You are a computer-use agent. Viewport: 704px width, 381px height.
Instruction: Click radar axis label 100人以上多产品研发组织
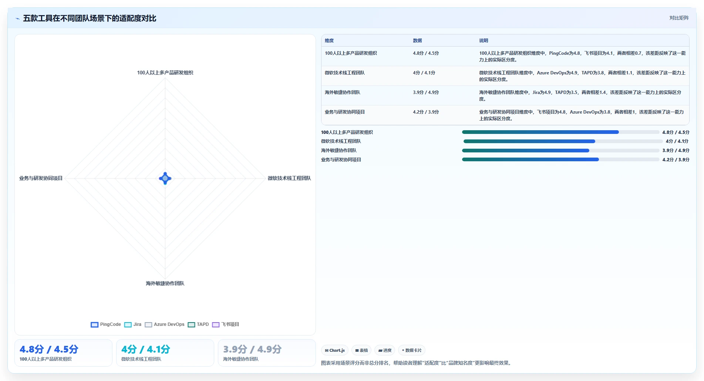[165, 73]
